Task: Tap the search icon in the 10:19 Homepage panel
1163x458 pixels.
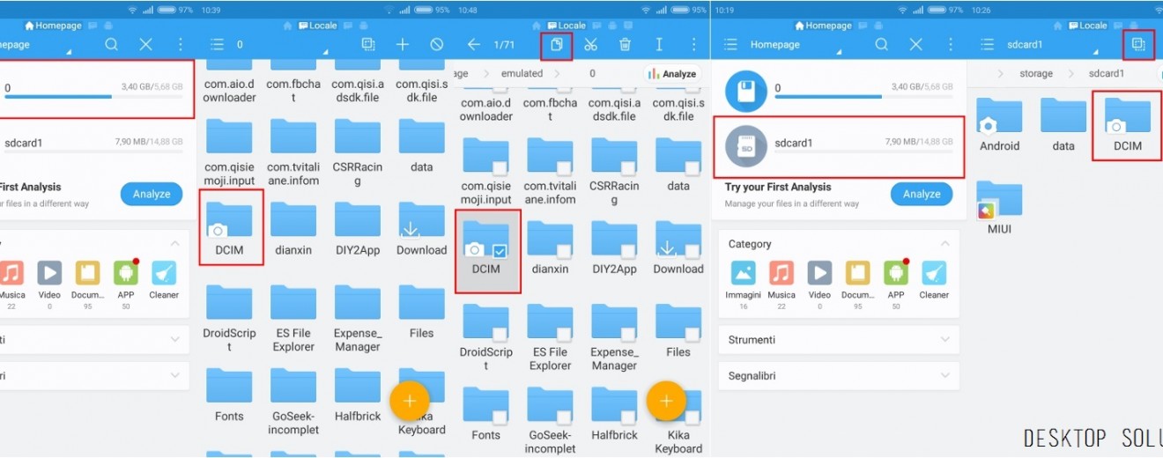Action: (881, 44)
